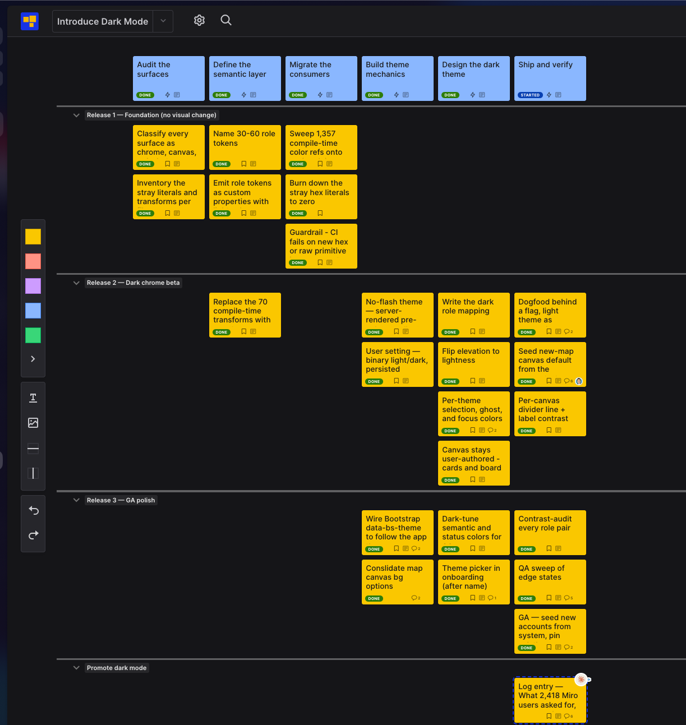Viewport: 686px width, 725px height.
Task: Click DONE badge on 'Define the semantic layer'
Action: tap(222, 95)
